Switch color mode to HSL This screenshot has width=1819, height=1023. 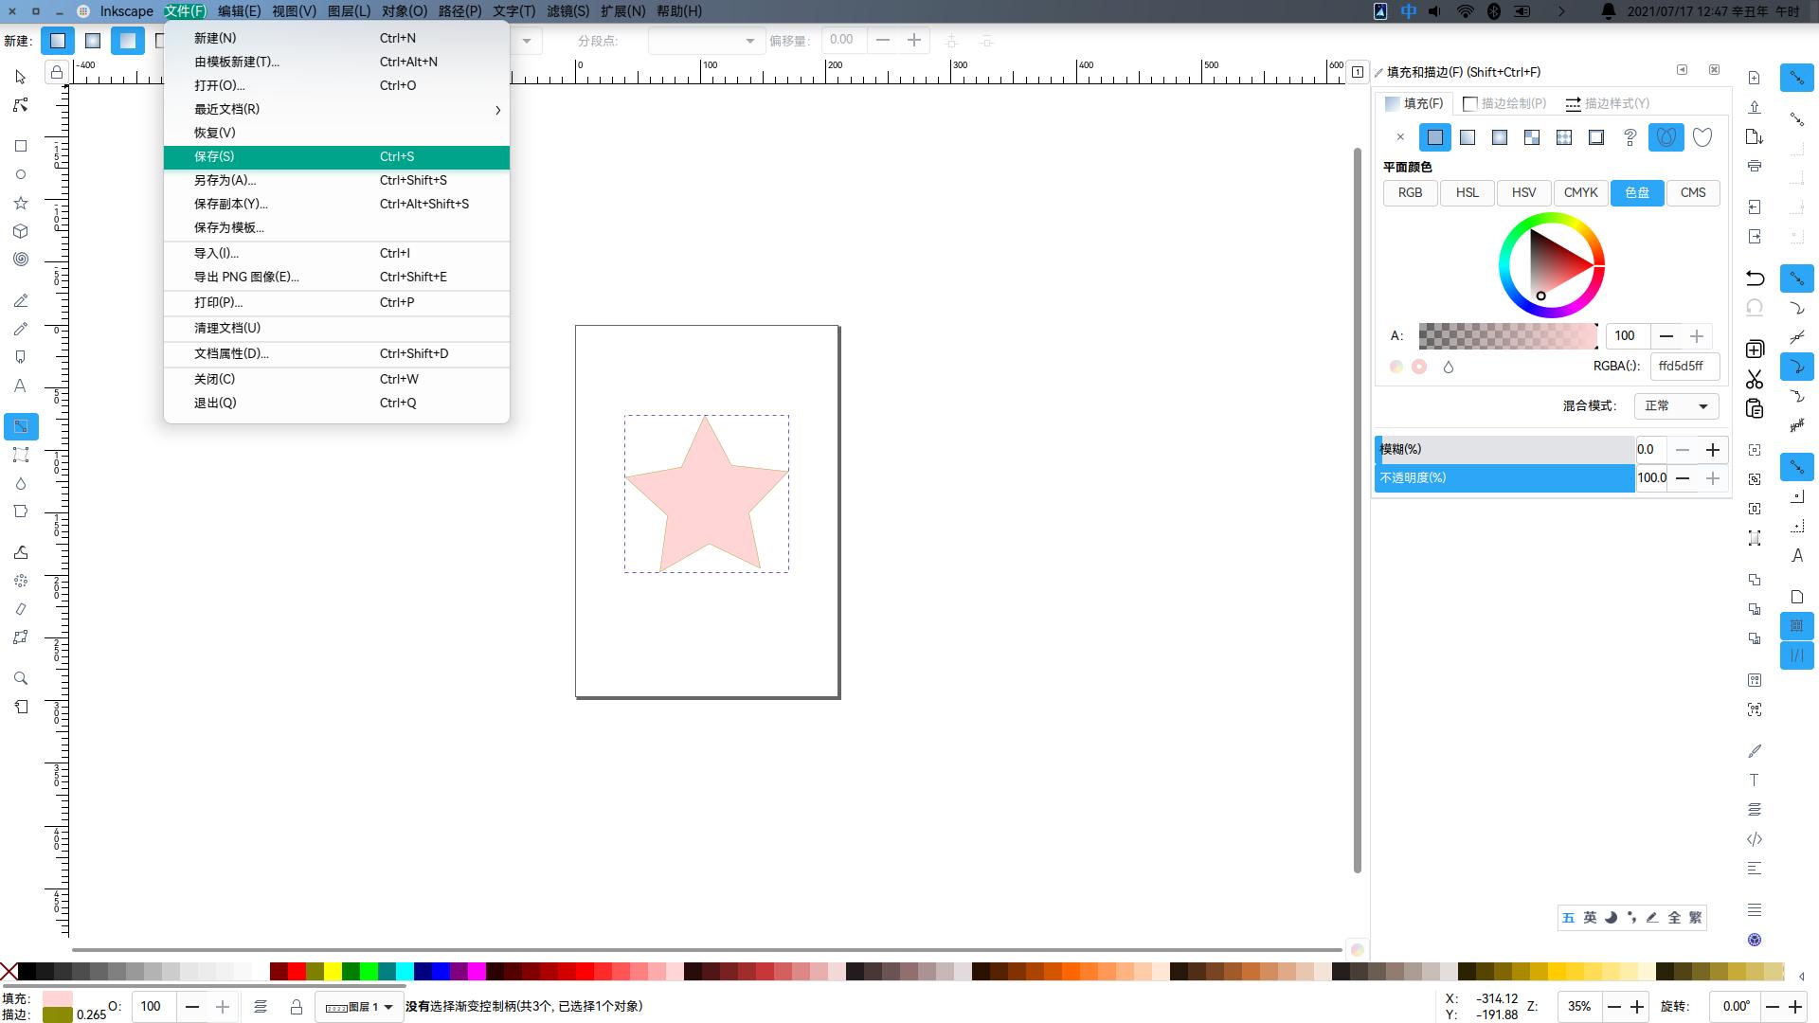[1467, 192]
